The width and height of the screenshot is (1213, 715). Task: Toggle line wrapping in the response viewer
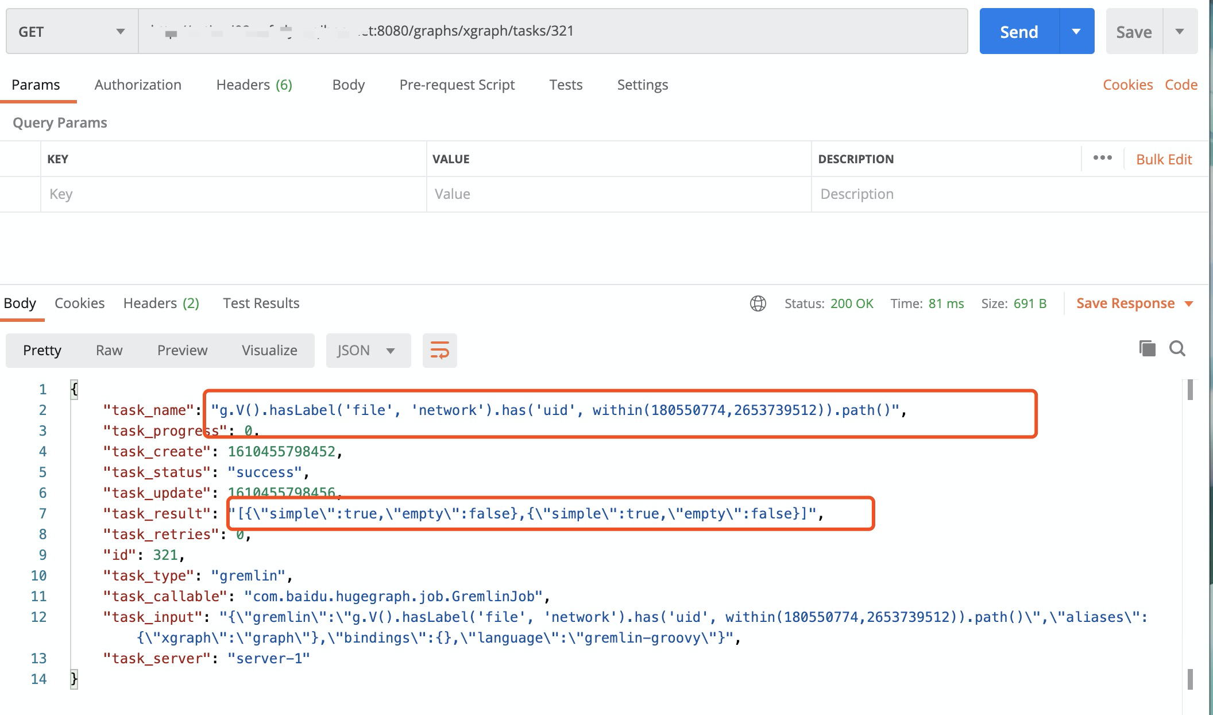click(439, 350)
